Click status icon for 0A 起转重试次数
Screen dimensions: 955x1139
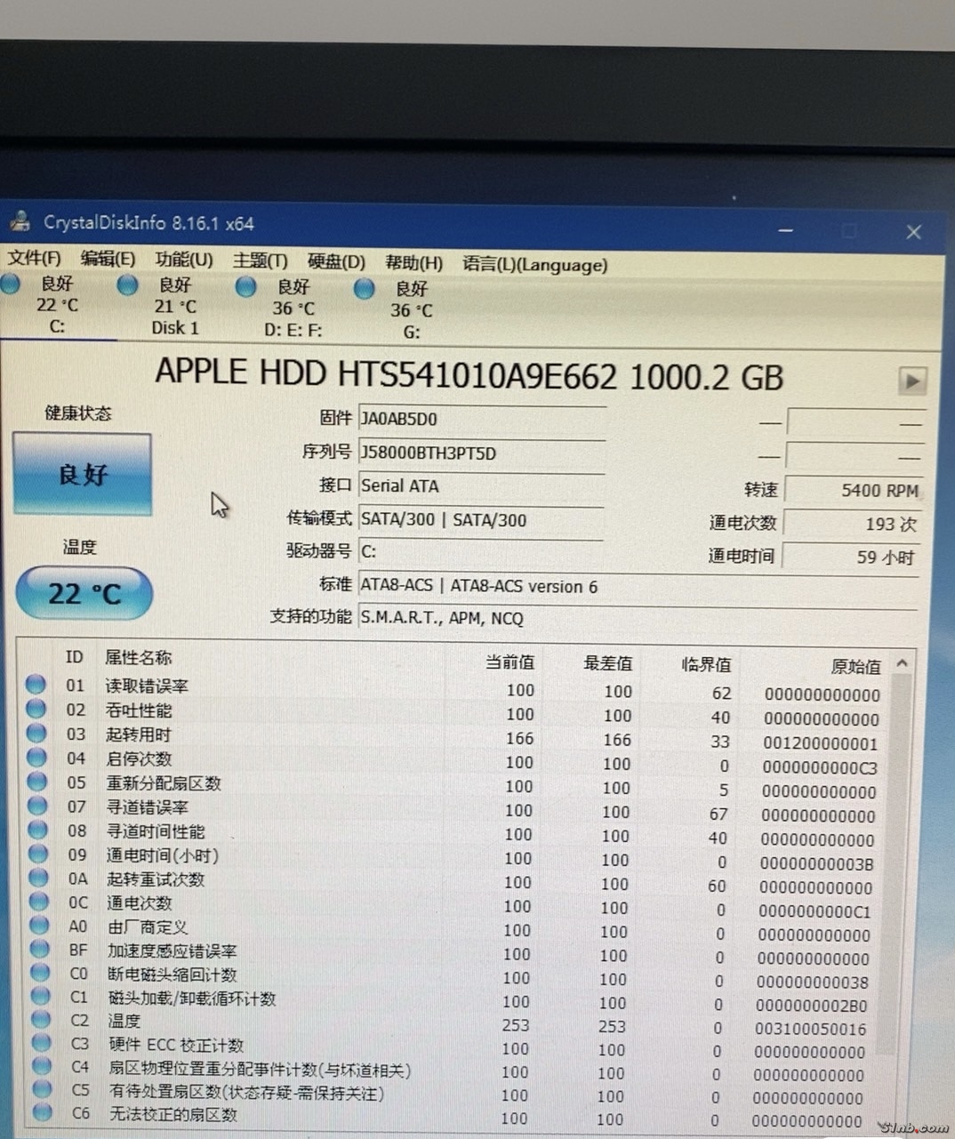click(x=39, y=878)
